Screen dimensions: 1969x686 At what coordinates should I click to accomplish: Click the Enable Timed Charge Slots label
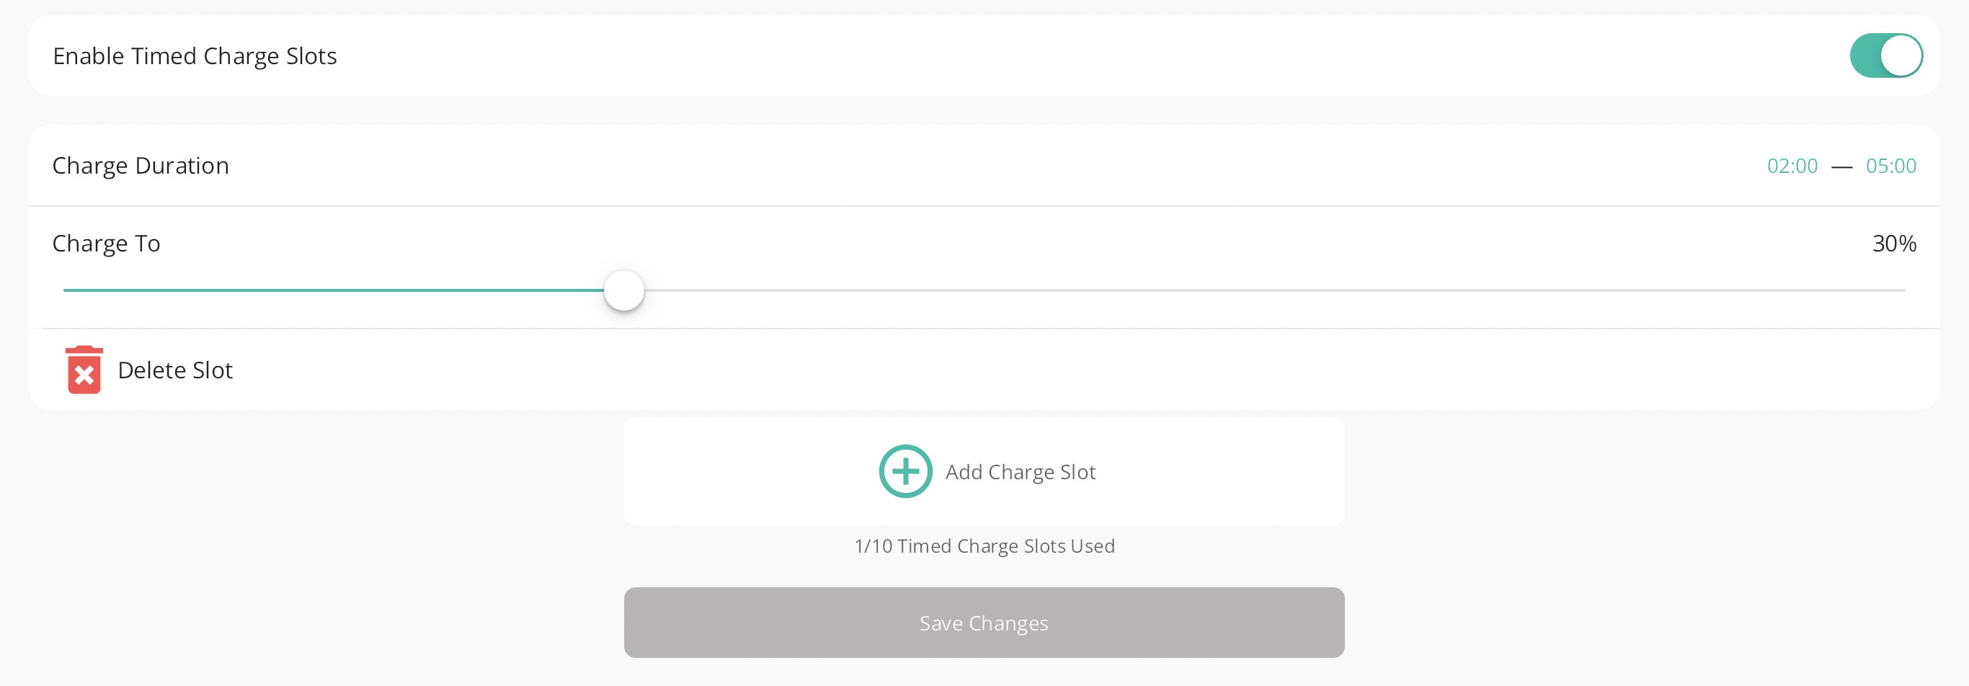[x=195, y=56]
